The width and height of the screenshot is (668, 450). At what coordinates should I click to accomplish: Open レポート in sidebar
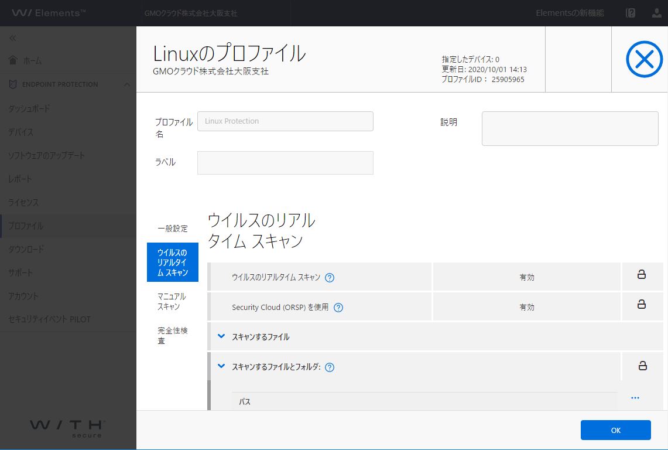point(20,179)
